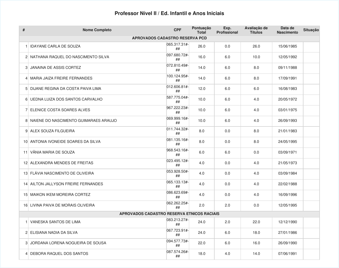Click birth date 21/05/1973
The height and width of the screenshot is (268, 339).
point(287,163)
